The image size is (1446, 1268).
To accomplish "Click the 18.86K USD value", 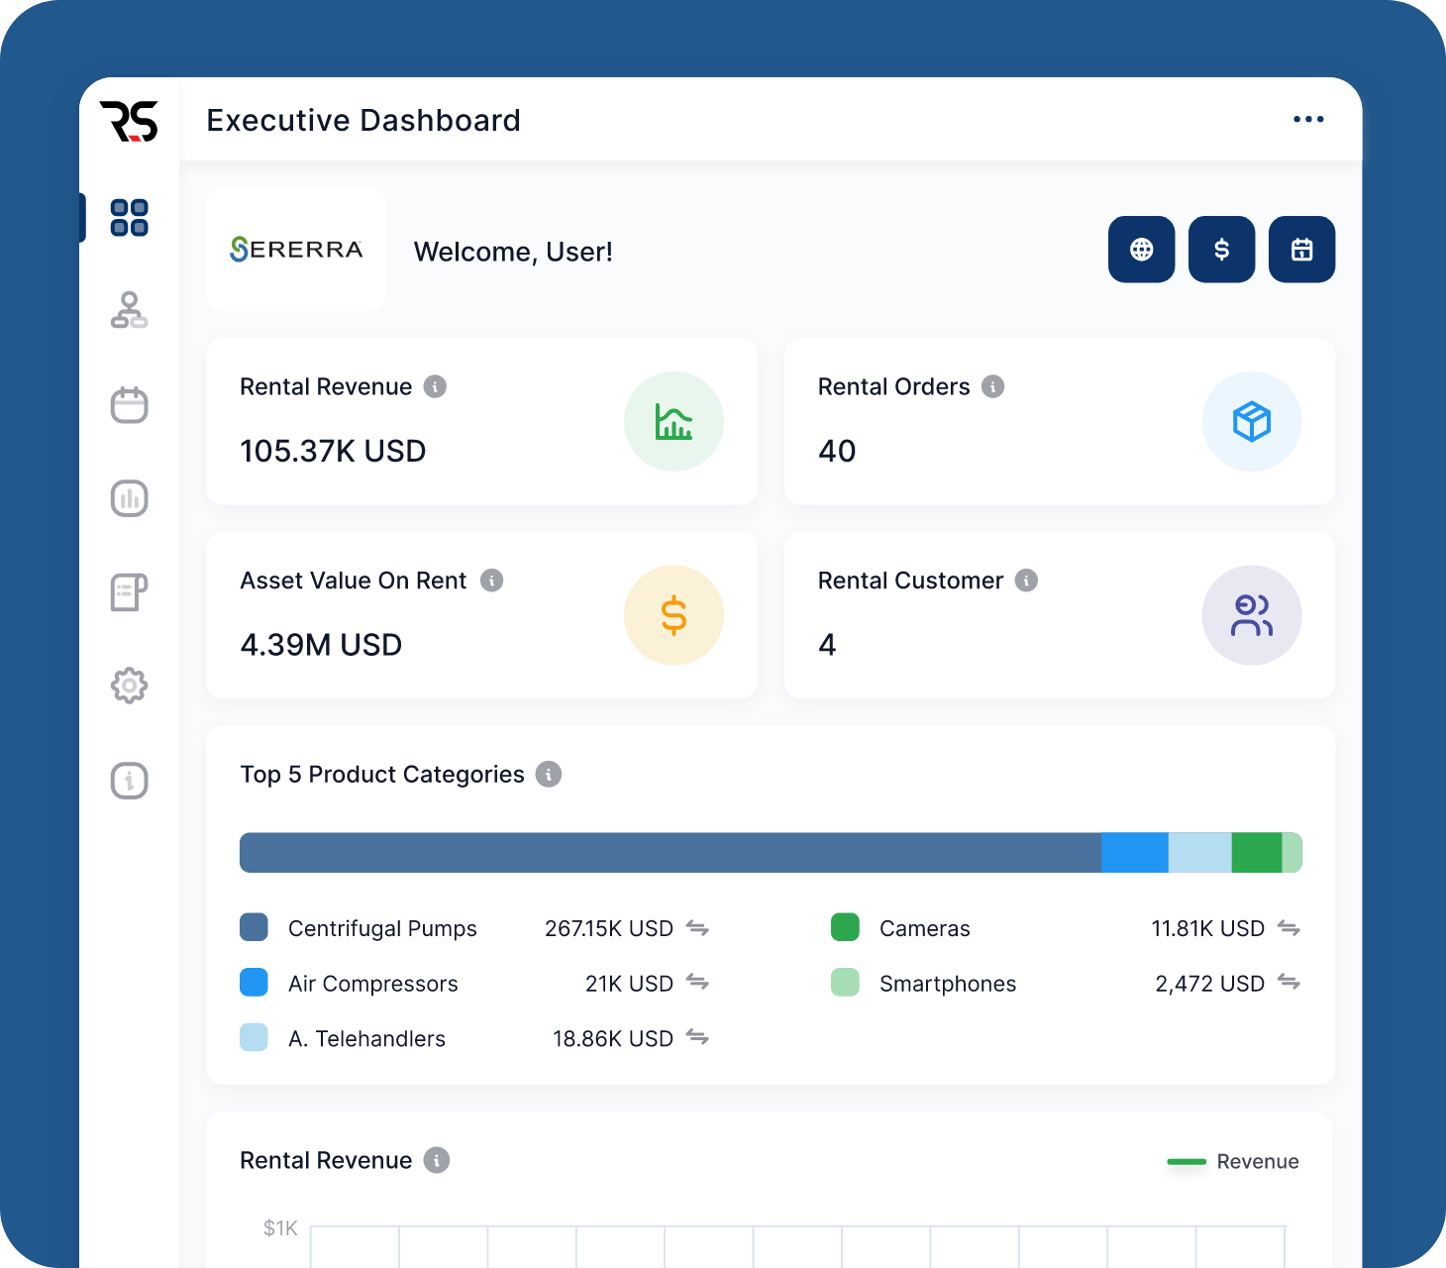I will (613, 1038).
